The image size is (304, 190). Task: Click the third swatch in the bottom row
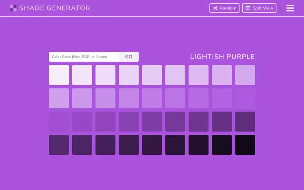pyautogui.click(x=105, y=145)
